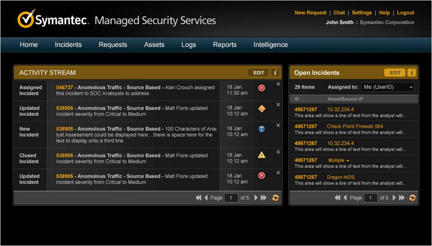Open incident 538905 in New Incident row
432x246 pixels.
65,128
